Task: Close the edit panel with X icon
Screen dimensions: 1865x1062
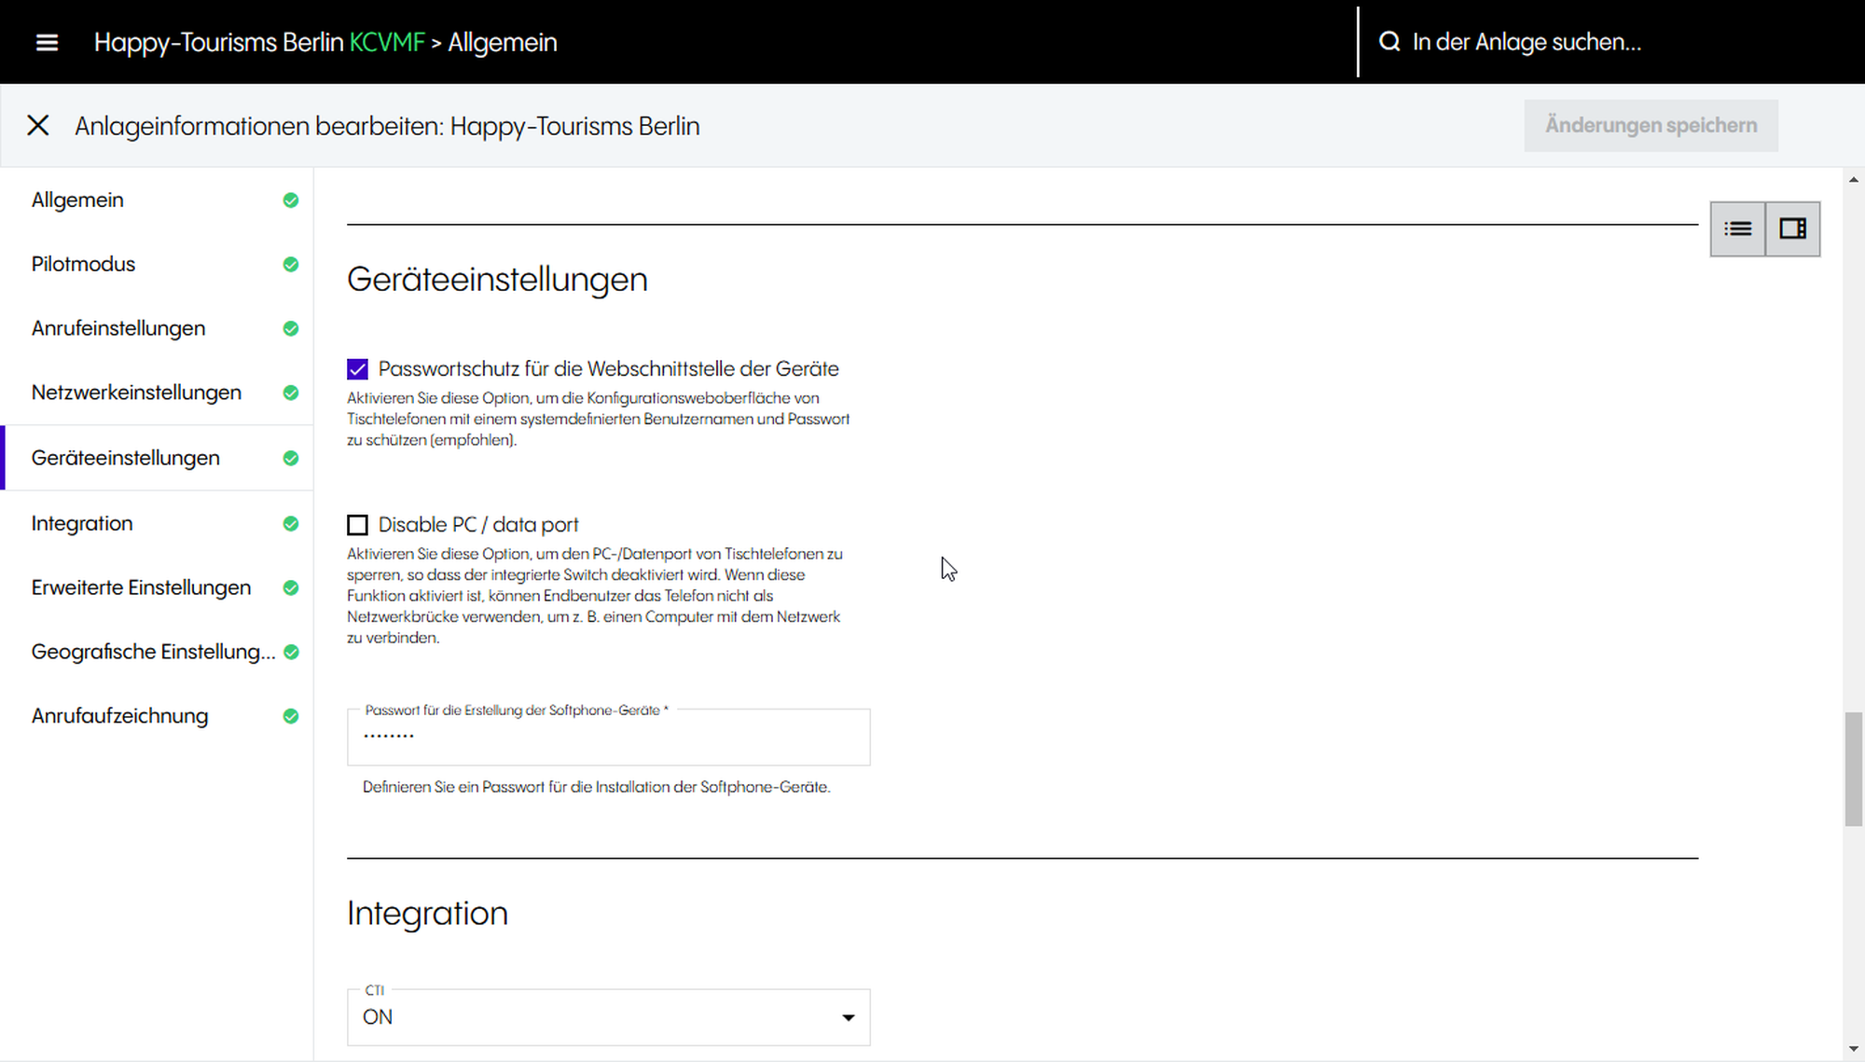Action: [38, 126]
